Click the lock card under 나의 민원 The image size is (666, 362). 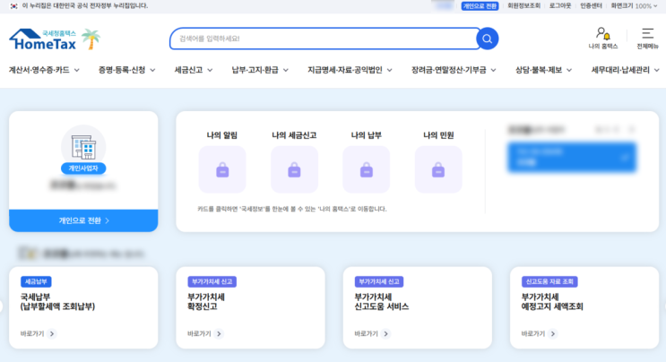[438, 169]
